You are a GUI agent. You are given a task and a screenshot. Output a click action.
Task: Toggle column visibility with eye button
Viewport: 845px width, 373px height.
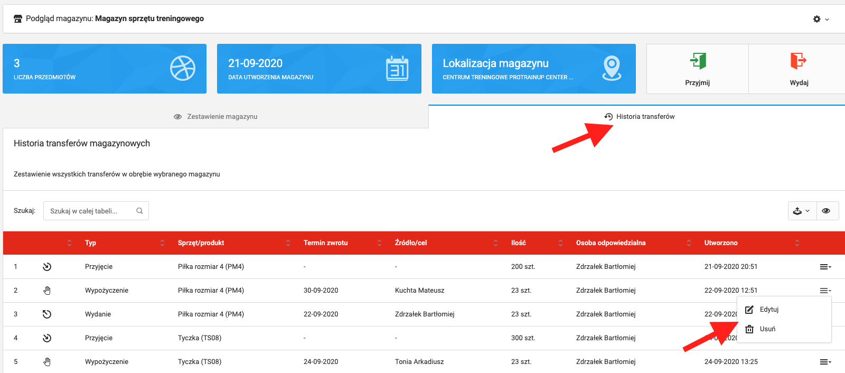click(x=827, y=211)
